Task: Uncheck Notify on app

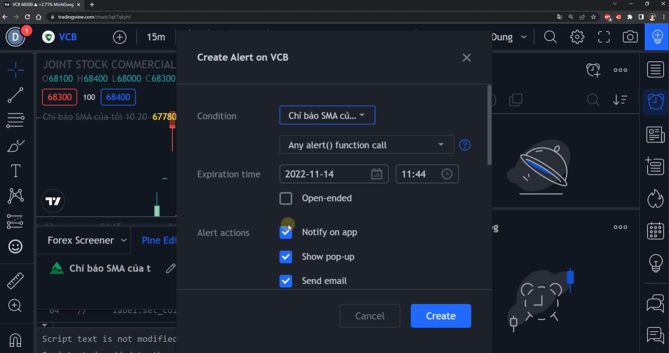Action: point(286,233)
